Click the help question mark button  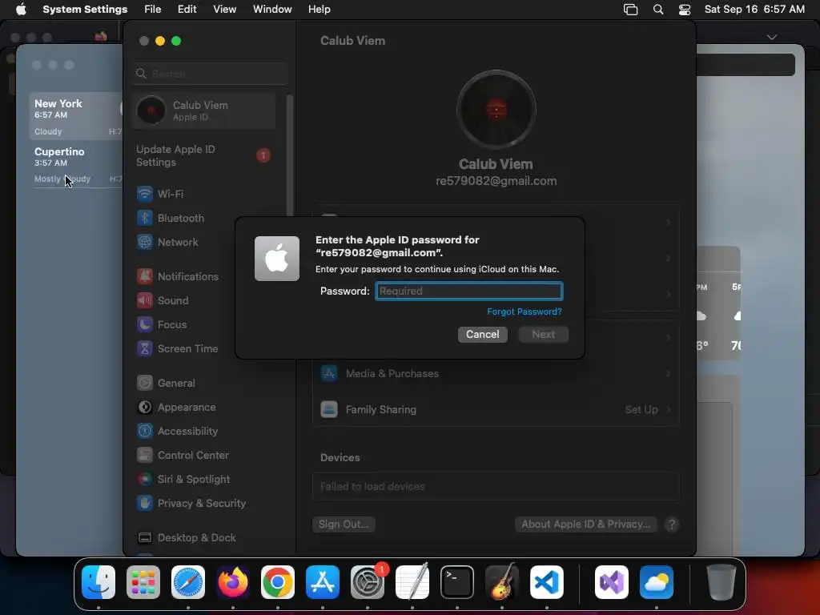coord(672,524)
